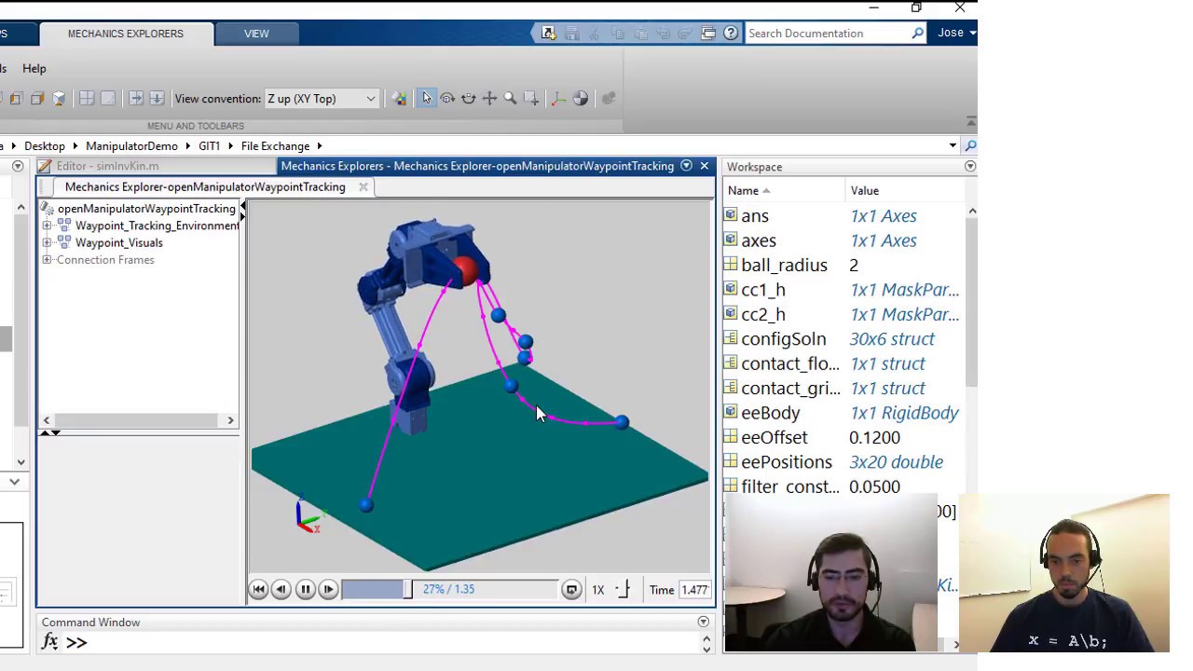Open the Help question mark icon
The height and width of the screenshot is (671, 1193).
[731, 33]
